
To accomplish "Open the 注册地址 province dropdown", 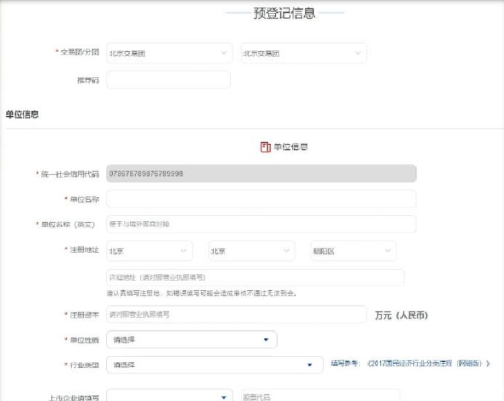I will click(x=149, y=251).
